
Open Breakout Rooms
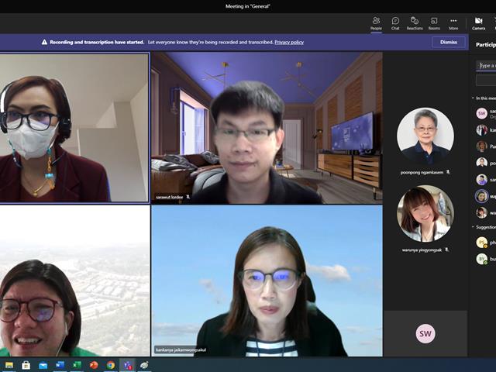coord(434,23)
